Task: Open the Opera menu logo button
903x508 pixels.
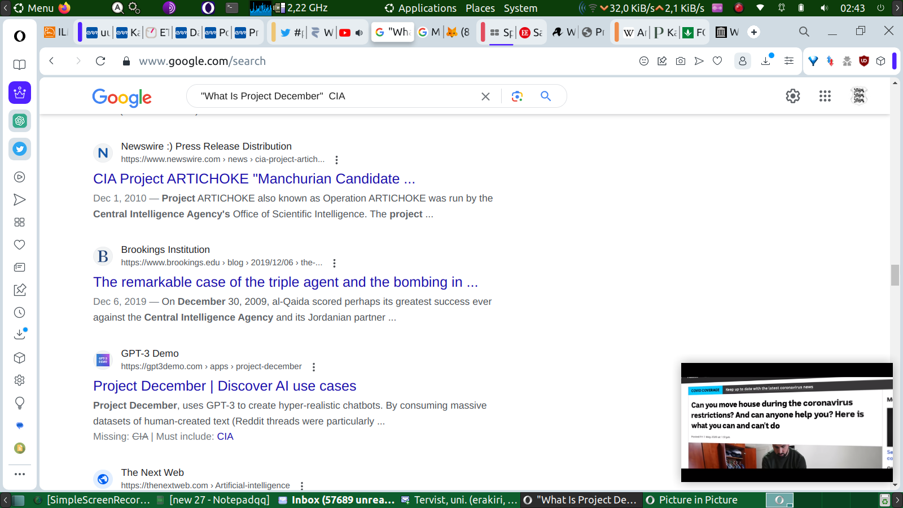Action: (20, 36)
